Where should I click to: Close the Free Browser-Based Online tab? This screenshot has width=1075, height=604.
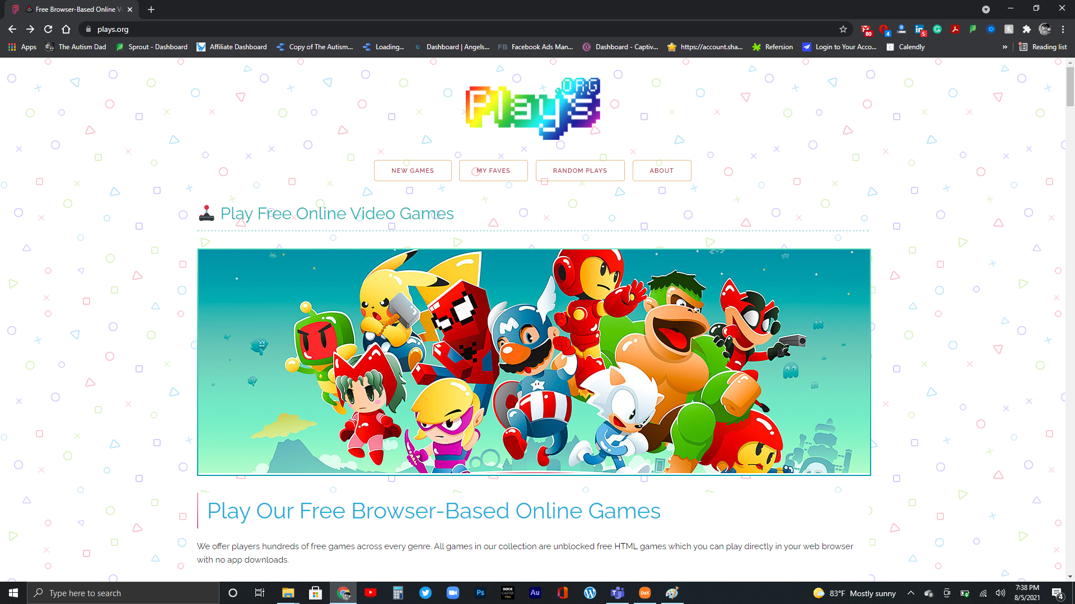click(x=130, y=10)
